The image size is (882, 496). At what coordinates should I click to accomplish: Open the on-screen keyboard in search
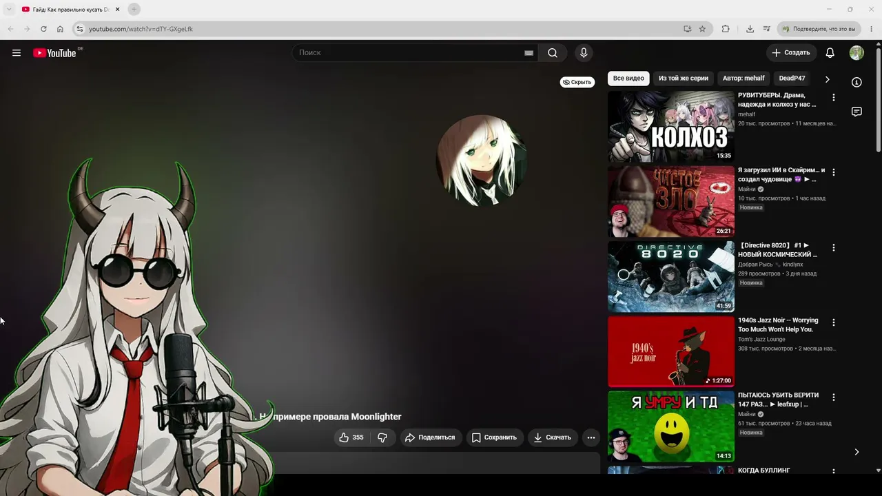[x=529, y=53]
